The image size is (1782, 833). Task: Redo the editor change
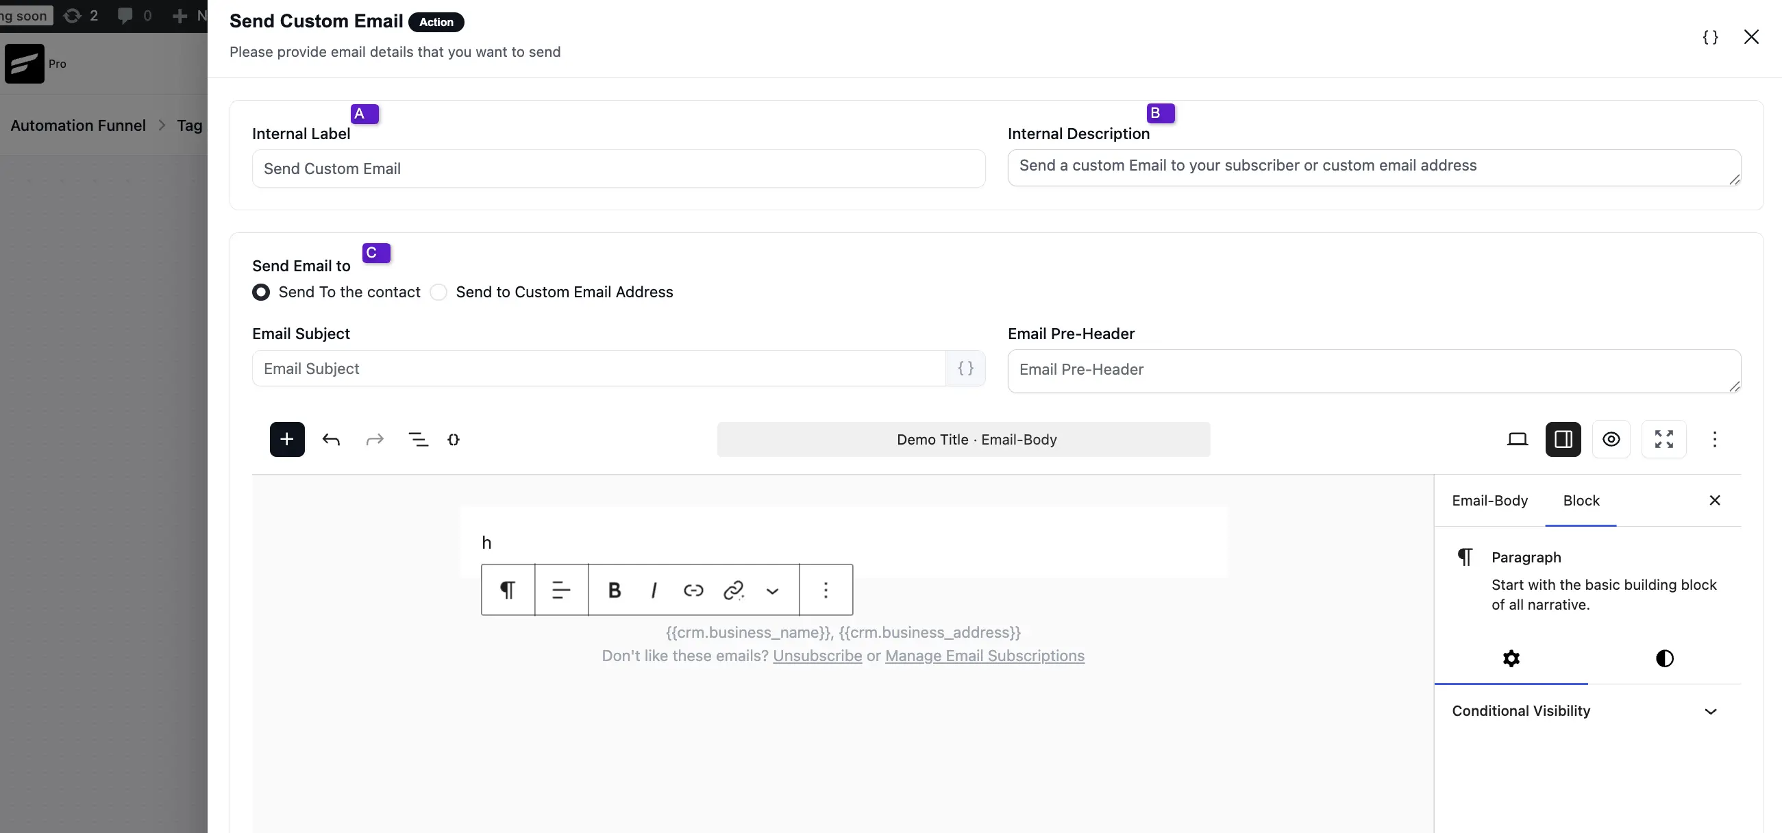[375, 439]
